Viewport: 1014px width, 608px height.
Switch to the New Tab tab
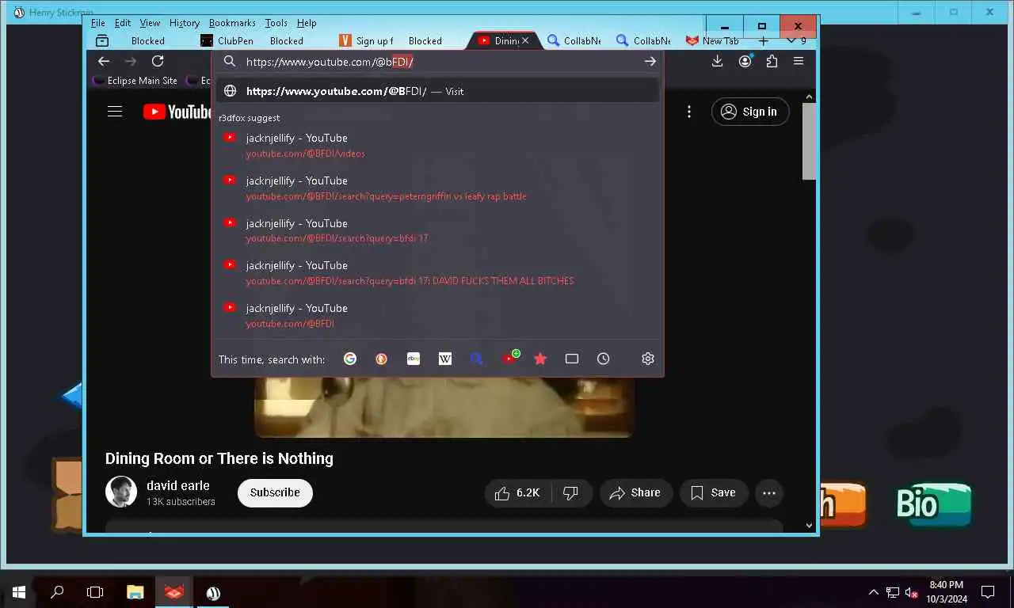click(x=712, y=40)
